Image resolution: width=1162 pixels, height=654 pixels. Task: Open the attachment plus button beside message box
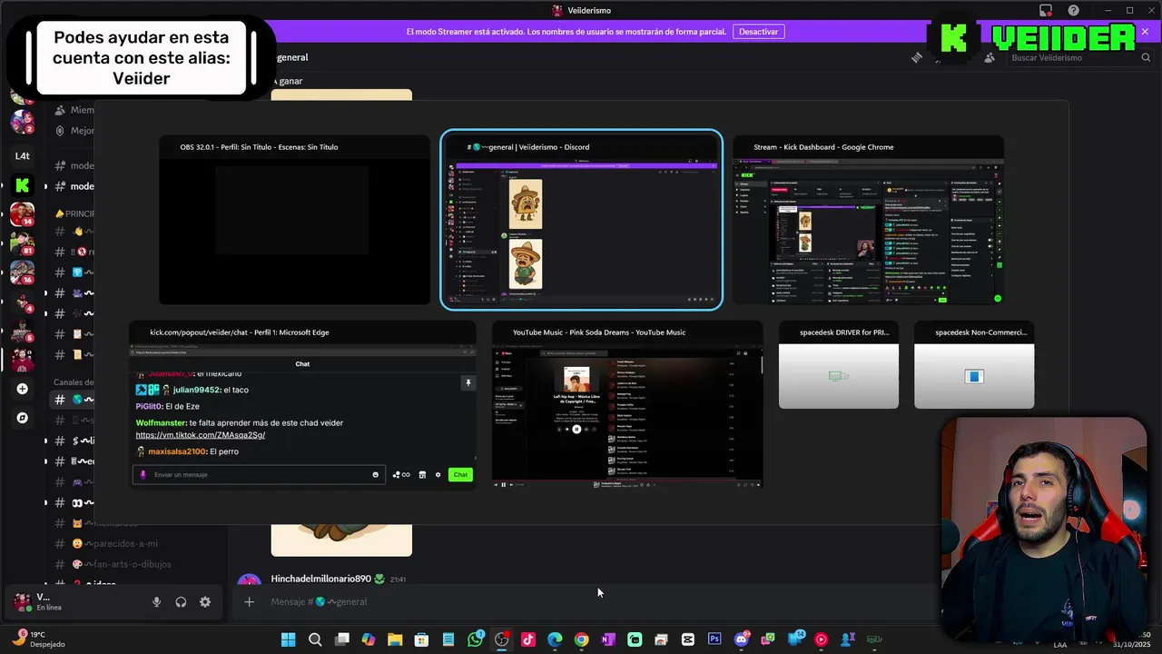point(249,601)
